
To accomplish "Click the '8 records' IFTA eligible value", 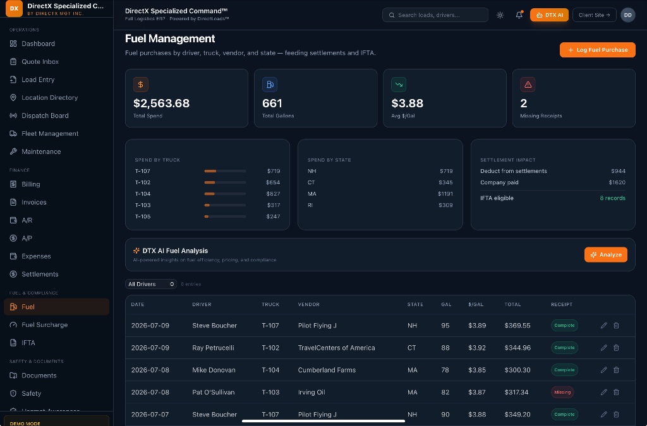I will [x=612, y=198].
